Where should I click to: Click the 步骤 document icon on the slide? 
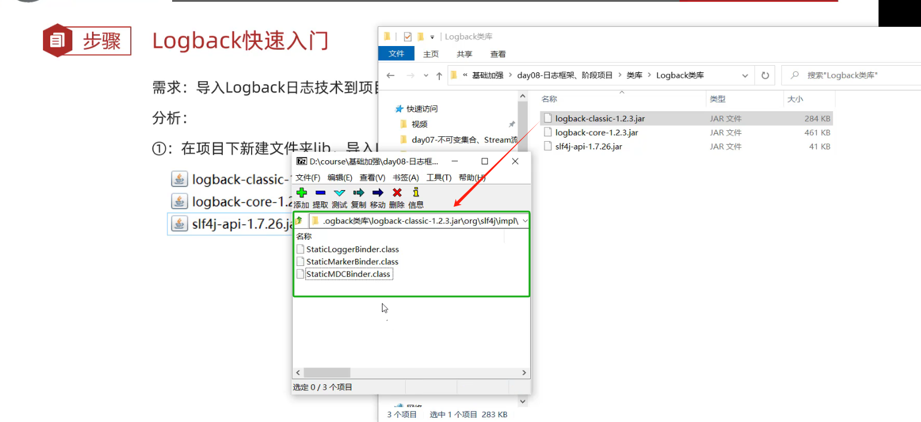(57, 41)
